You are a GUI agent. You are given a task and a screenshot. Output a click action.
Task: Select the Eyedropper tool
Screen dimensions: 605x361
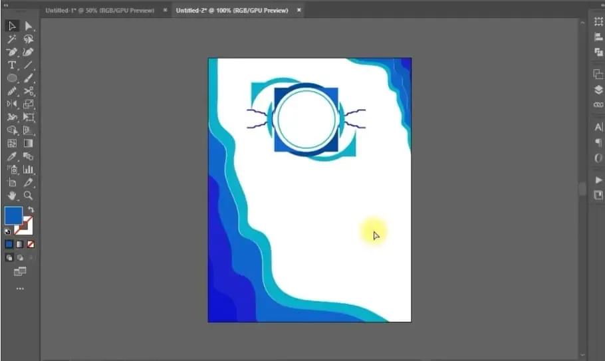pos(12,156)
